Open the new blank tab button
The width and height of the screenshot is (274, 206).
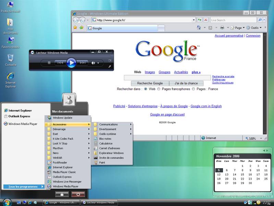pos(161,28)
